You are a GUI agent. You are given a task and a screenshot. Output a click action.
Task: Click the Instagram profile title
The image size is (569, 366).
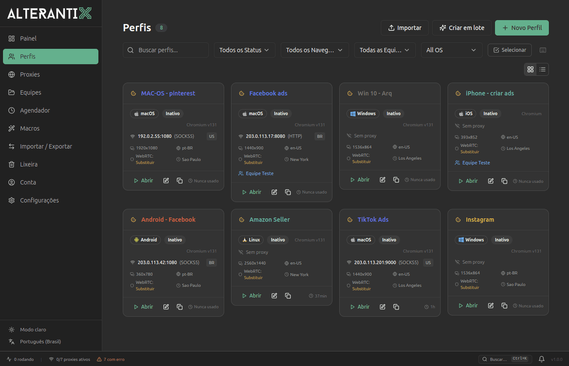click(x=480, y=219)
